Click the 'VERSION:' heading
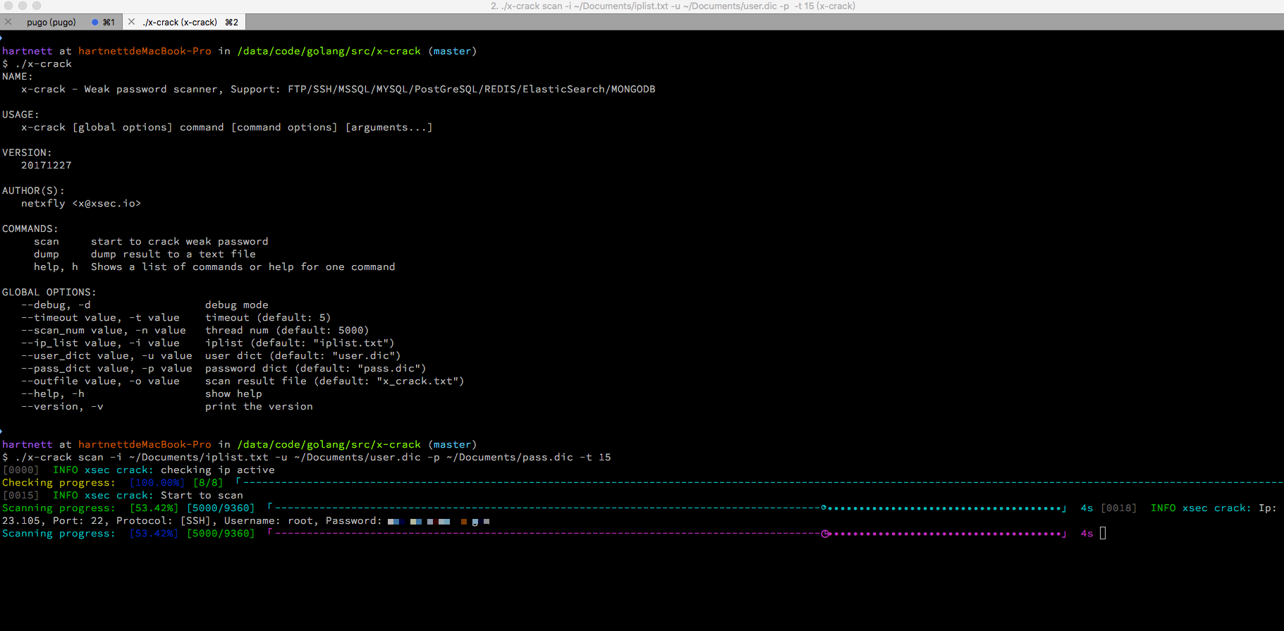This screenshot has width=1284, height=631. (x=27, y=152)
